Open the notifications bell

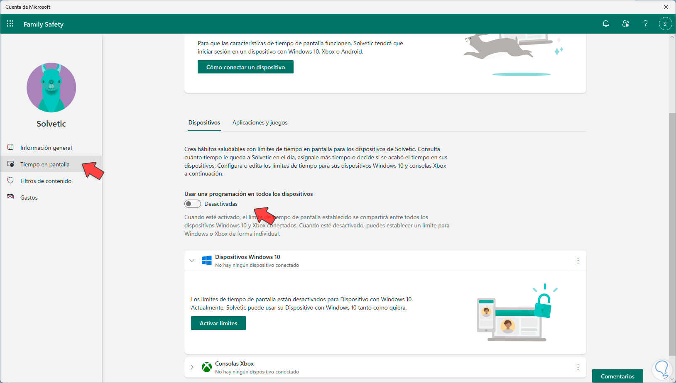[x=606, y=24]
